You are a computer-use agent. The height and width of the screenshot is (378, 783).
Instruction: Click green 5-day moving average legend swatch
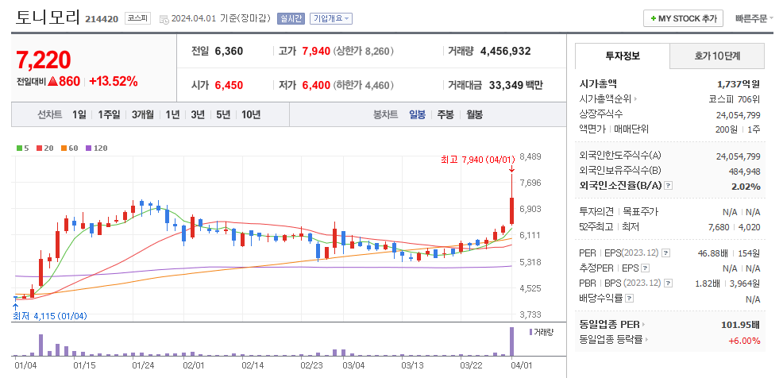(19, 148)
